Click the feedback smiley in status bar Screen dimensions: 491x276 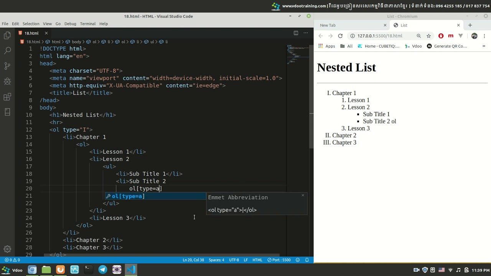(298, 260)
